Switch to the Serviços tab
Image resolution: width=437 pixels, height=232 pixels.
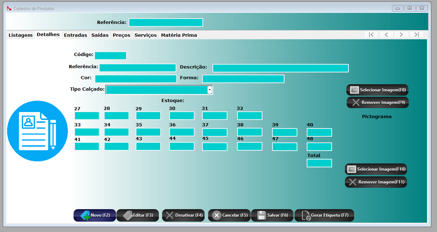(x=146, y=35)
